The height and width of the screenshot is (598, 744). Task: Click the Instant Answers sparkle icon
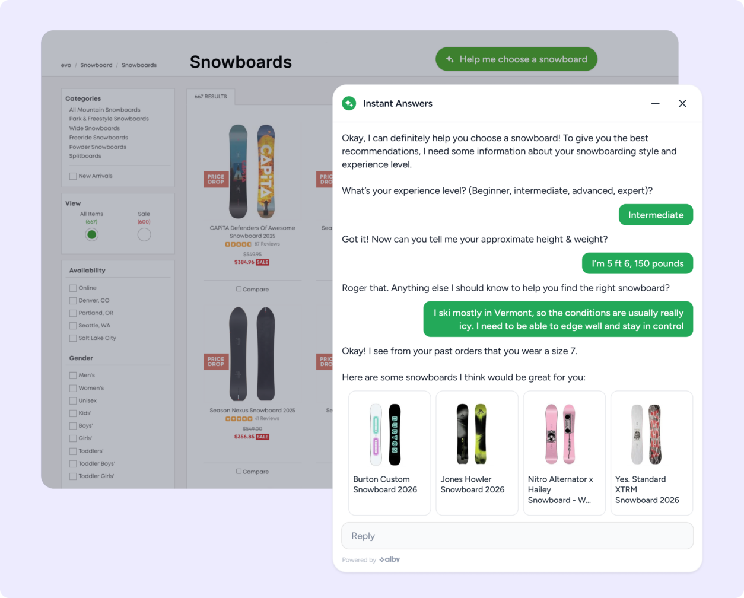pos(349,103)
